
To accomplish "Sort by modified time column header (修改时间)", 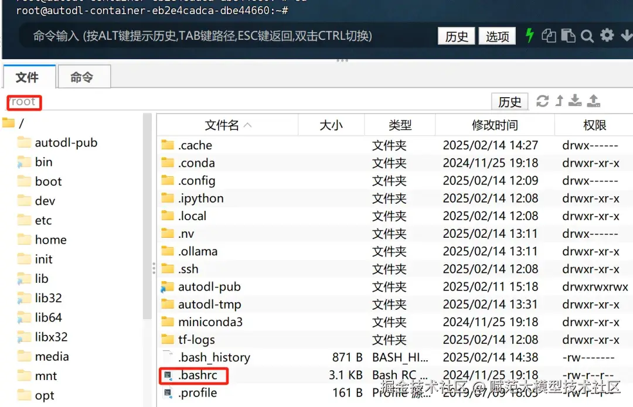I will 495,125.
